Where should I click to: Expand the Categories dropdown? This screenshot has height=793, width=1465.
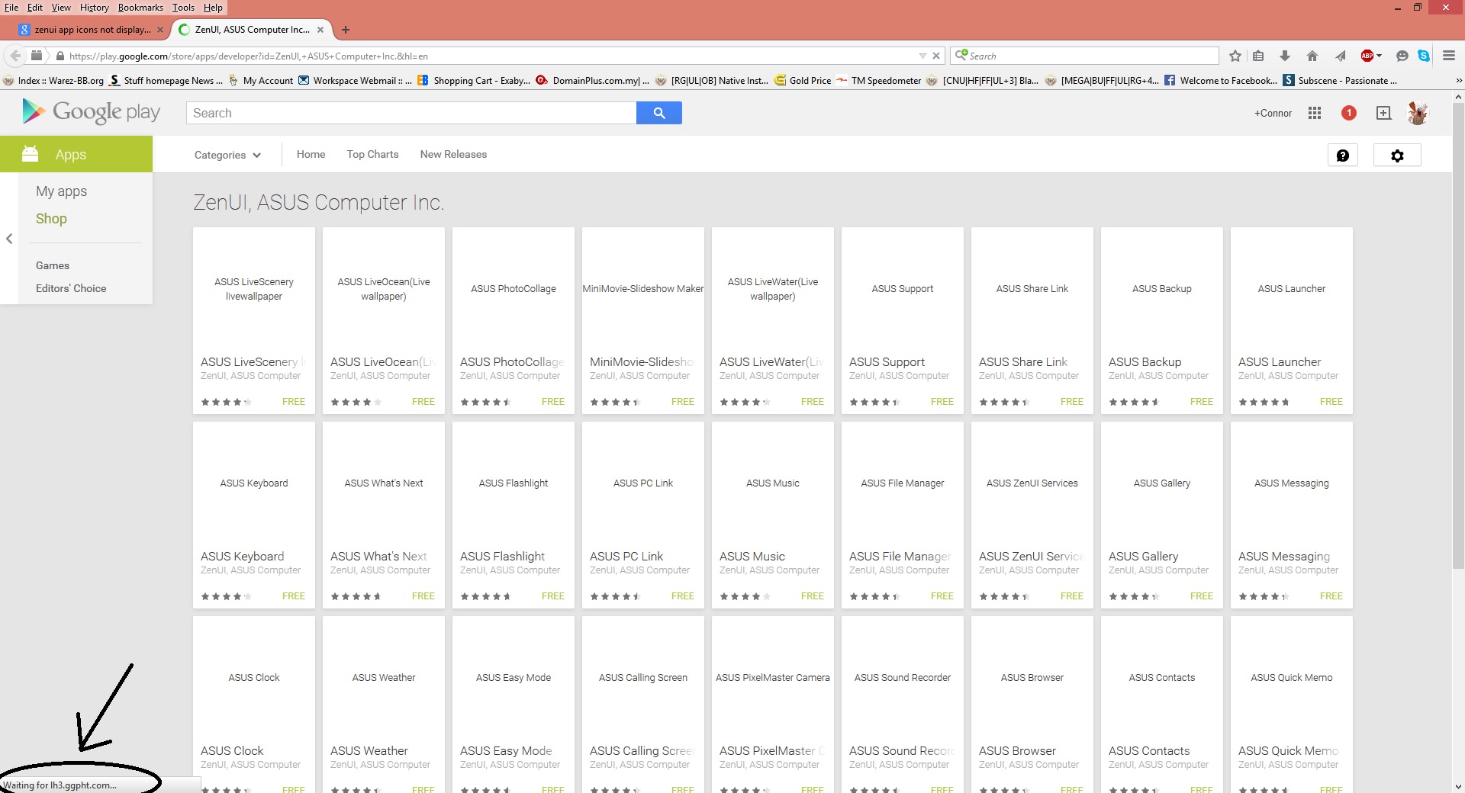[x=227, y=155]
